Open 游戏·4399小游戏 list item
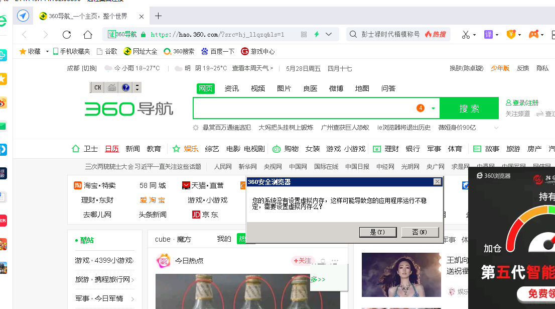Screen dimensions: 555x309 click(x=104, y=260)
